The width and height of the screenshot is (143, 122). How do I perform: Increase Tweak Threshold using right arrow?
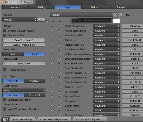[x=43, y=45]
